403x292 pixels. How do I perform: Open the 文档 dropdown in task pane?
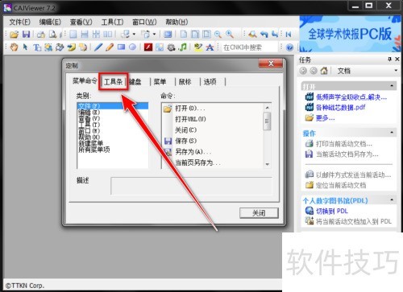click(396, 71)
